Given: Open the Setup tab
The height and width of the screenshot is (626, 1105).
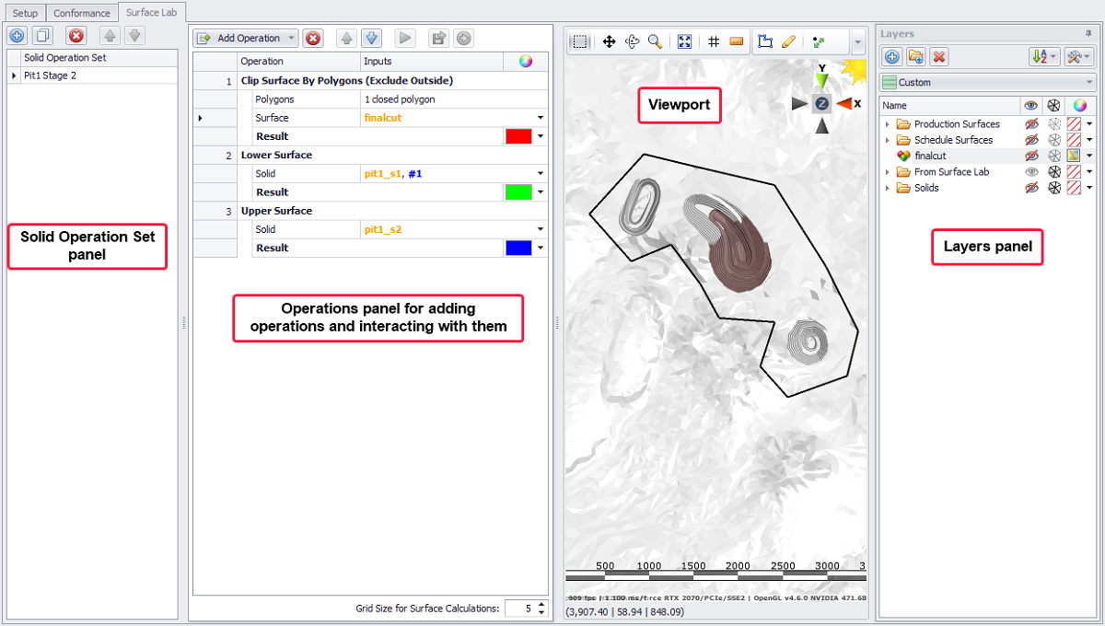Looking at the screenshot, I should coord(25,13).
